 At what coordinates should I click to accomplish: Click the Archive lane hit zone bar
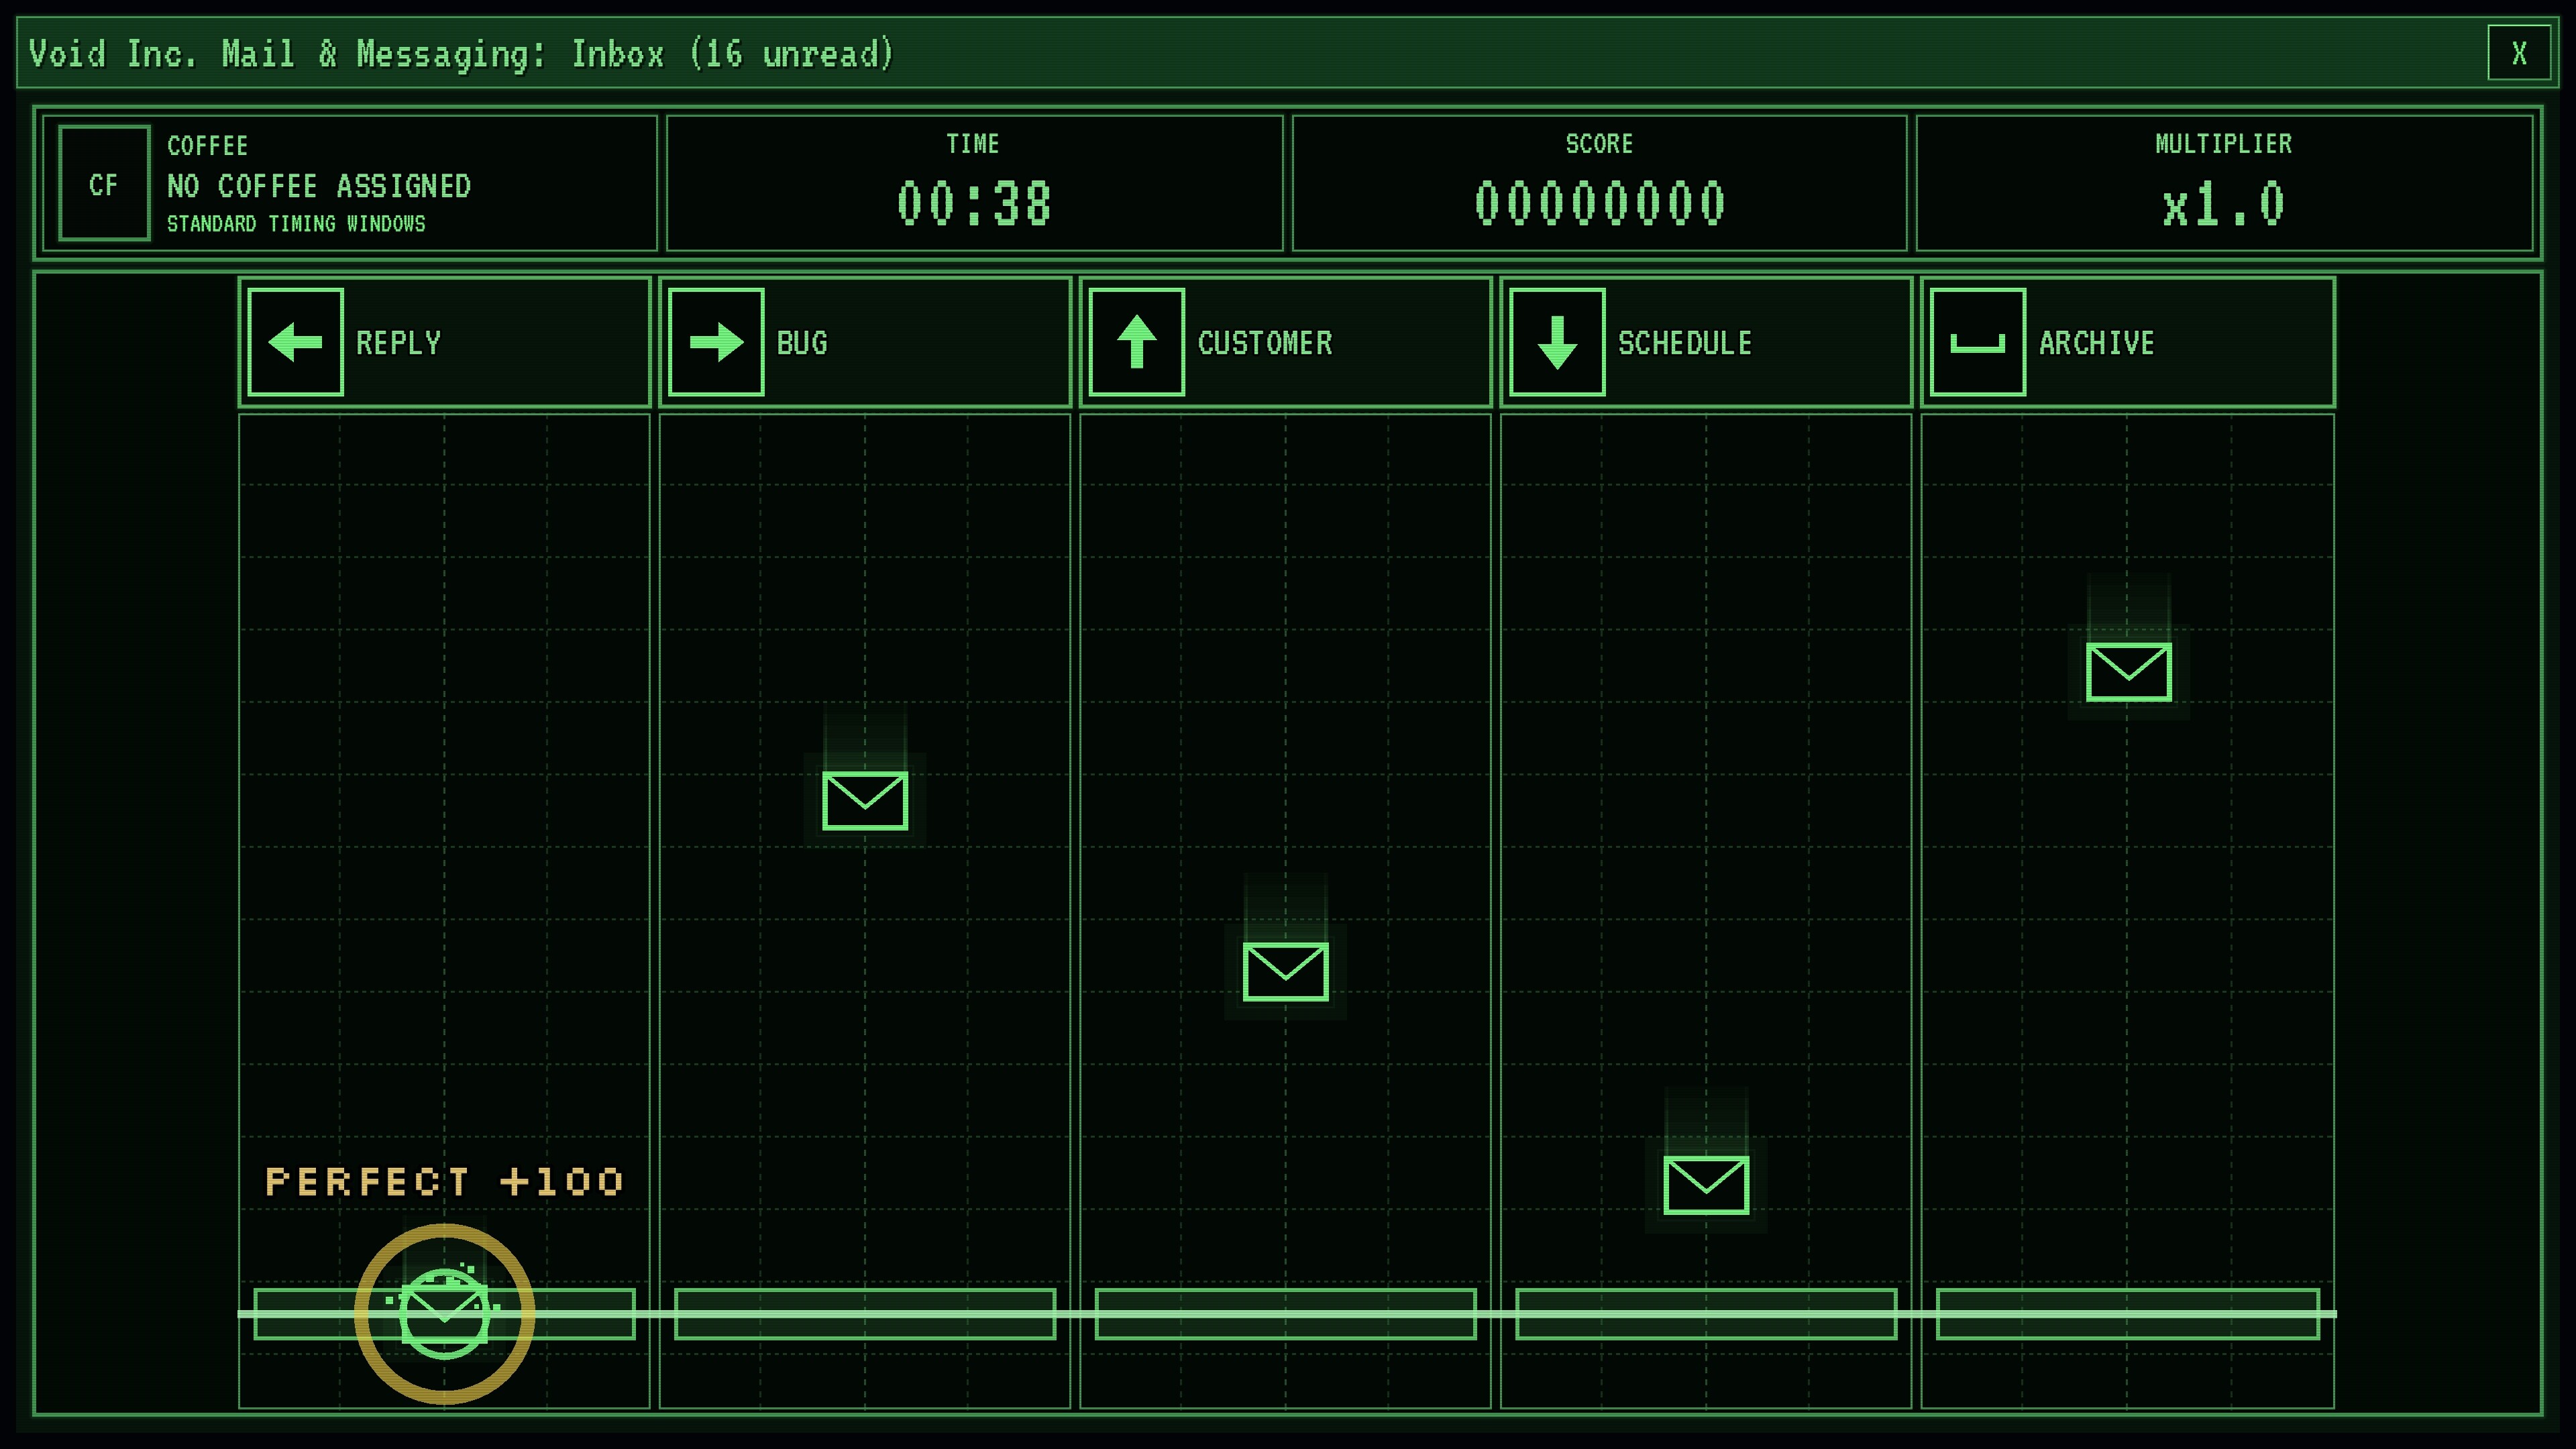click(2128, 1314)
